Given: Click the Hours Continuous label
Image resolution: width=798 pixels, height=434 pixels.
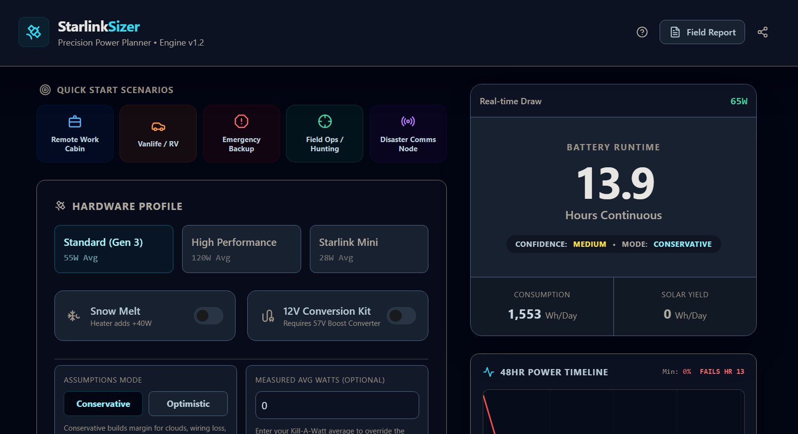Looking at the screenshot, I should 613,215.
